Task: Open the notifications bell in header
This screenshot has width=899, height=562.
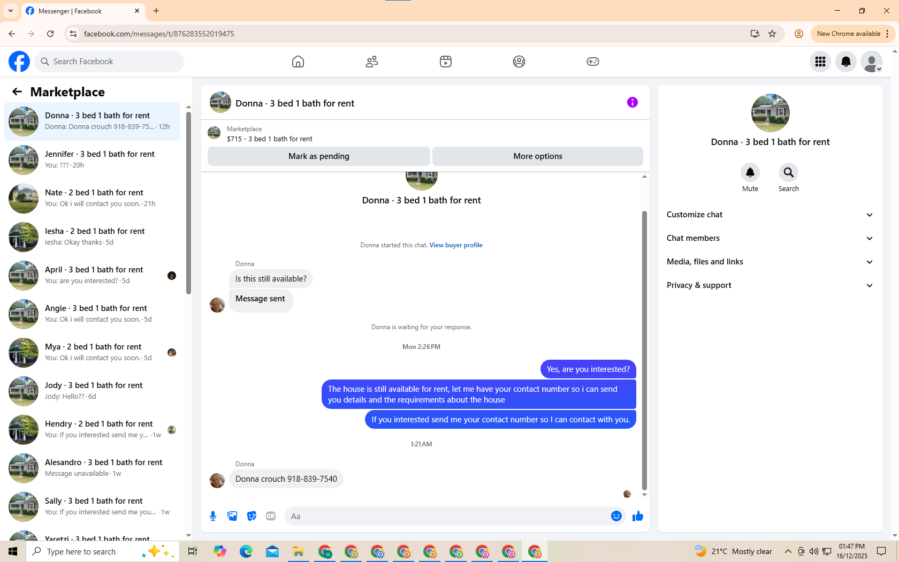Action: [846, 62]
